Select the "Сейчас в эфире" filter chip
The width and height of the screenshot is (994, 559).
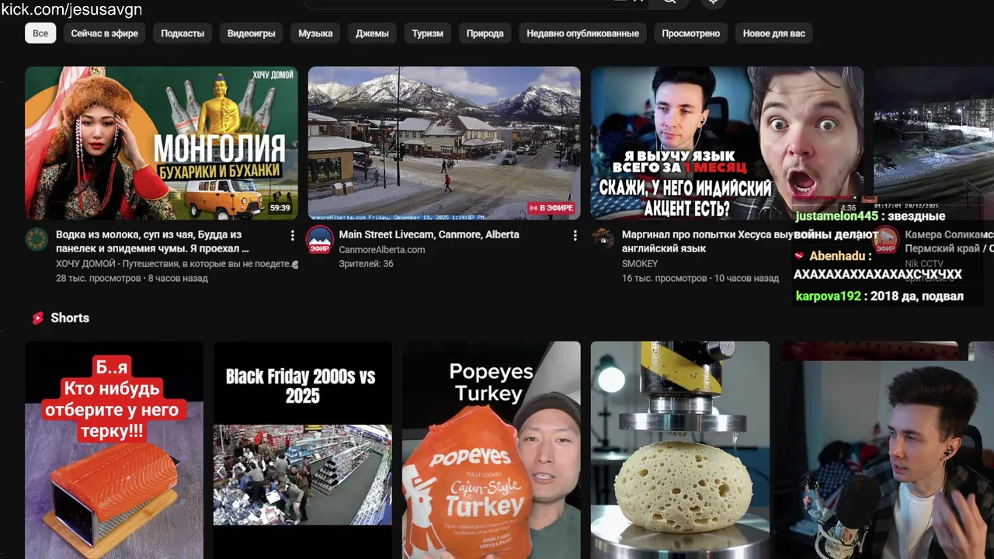click(105, 33)
